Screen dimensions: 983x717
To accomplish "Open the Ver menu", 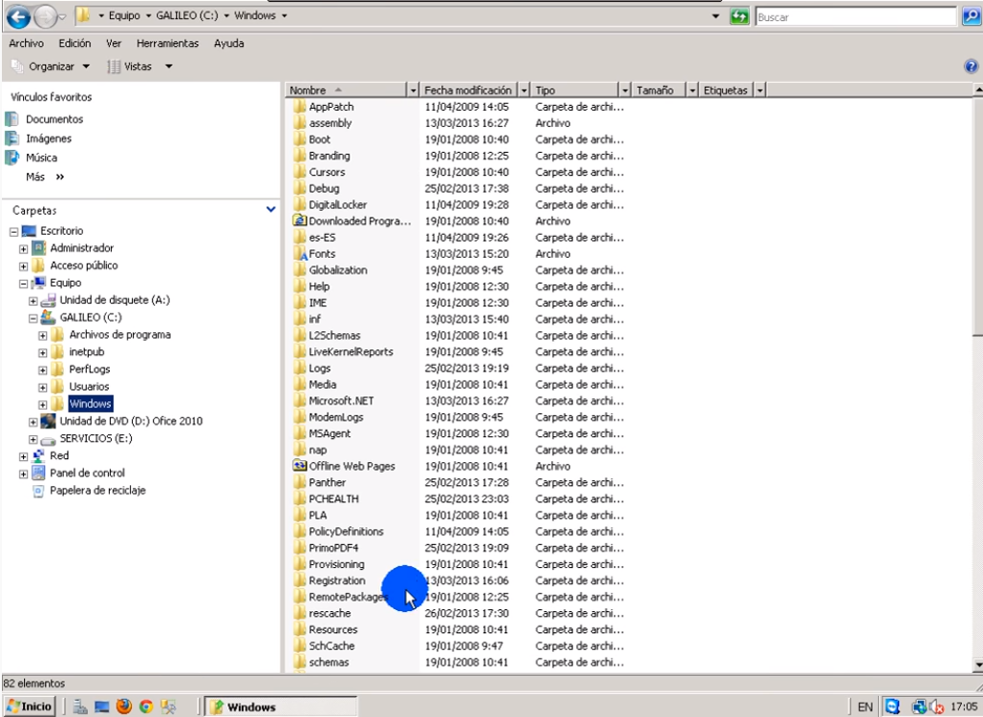I will coord(114,43).
